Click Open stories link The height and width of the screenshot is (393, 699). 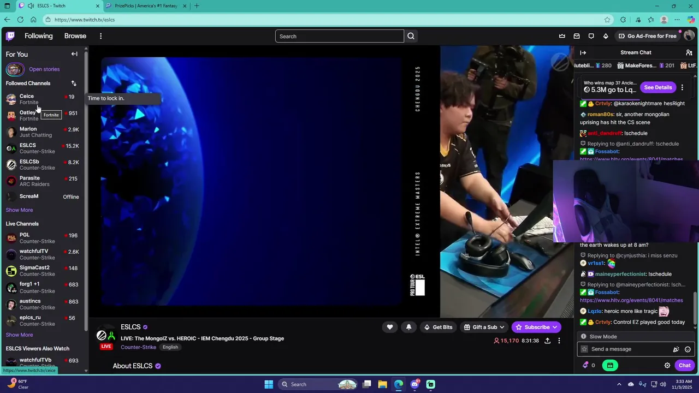point(44,69)
